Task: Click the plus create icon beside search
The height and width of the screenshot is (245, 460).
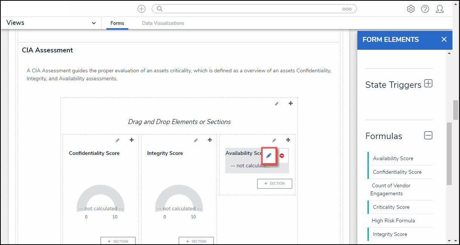Action: [x=142, y=9]
